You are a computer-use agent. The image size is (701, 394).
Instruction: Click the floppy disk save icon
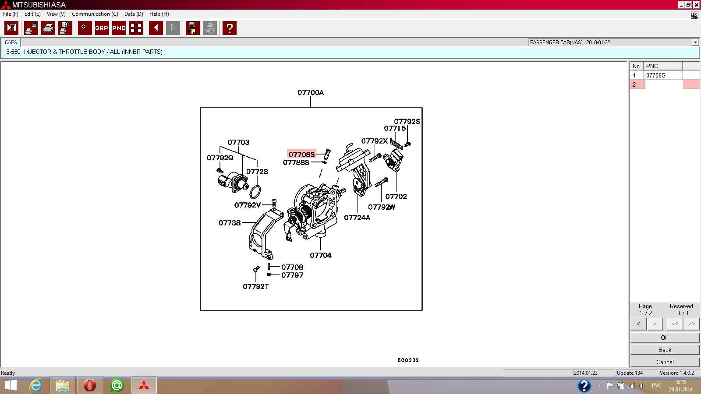click(x=192, y=28)
